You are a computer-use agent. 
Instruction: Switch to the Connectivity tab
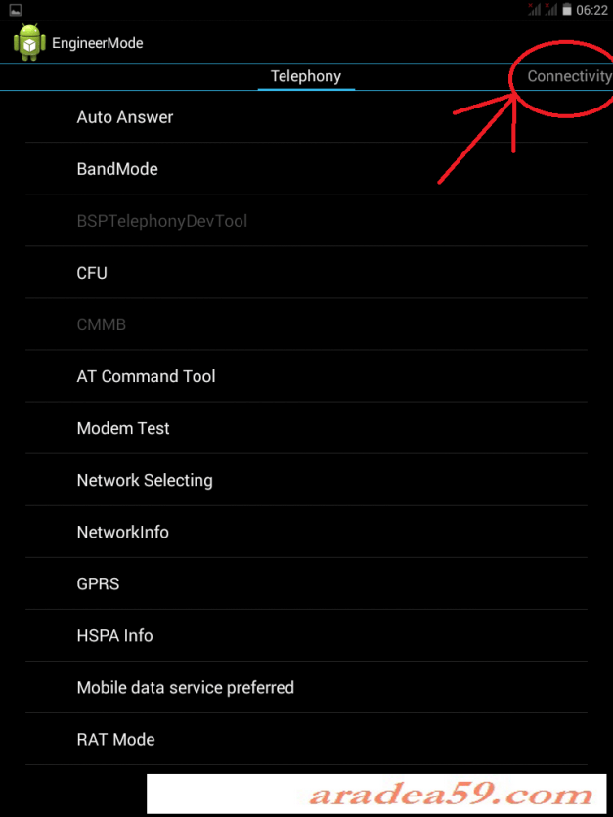pos(569,75)
